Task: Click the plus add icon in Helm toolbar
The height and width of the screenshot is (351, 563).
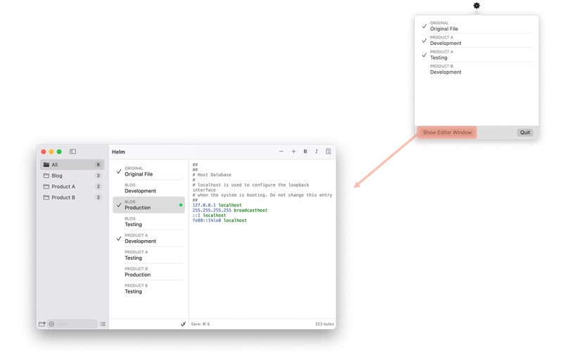Action: click(293, 152)
